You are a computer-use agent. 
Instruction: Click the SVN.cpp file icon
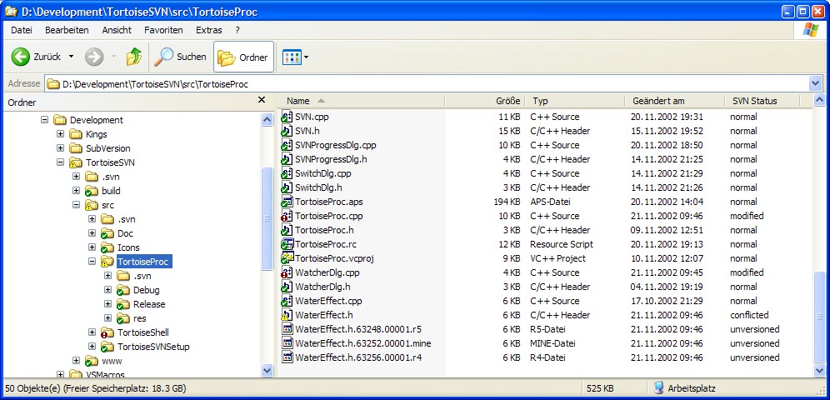tap(287, 117)
